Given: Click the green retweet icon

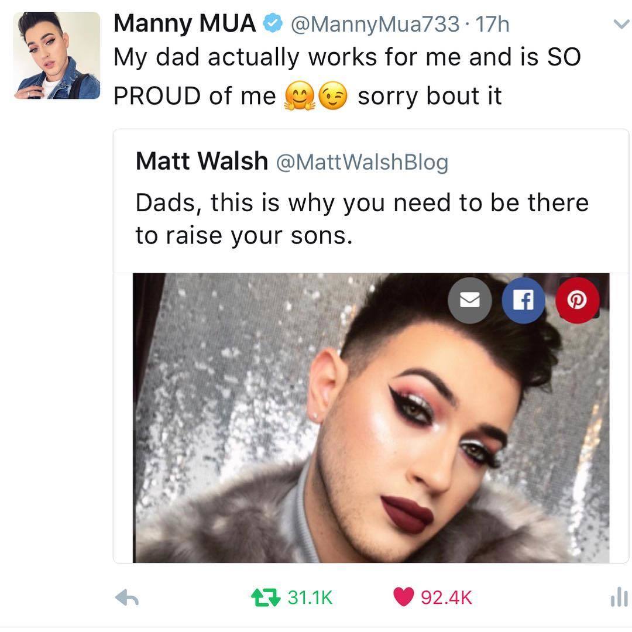Looking at the screenshot, I should tap(266, 597).
